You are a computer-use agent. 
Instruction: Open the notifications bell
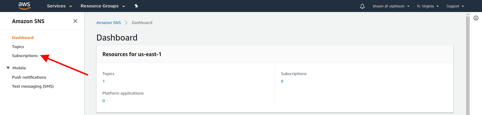[x=362, y=6]
